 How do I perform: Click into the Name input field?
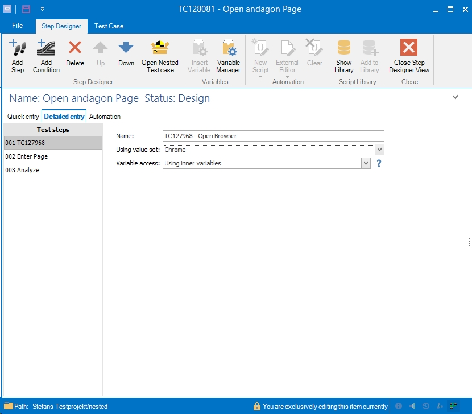click(x=273, y=136)
